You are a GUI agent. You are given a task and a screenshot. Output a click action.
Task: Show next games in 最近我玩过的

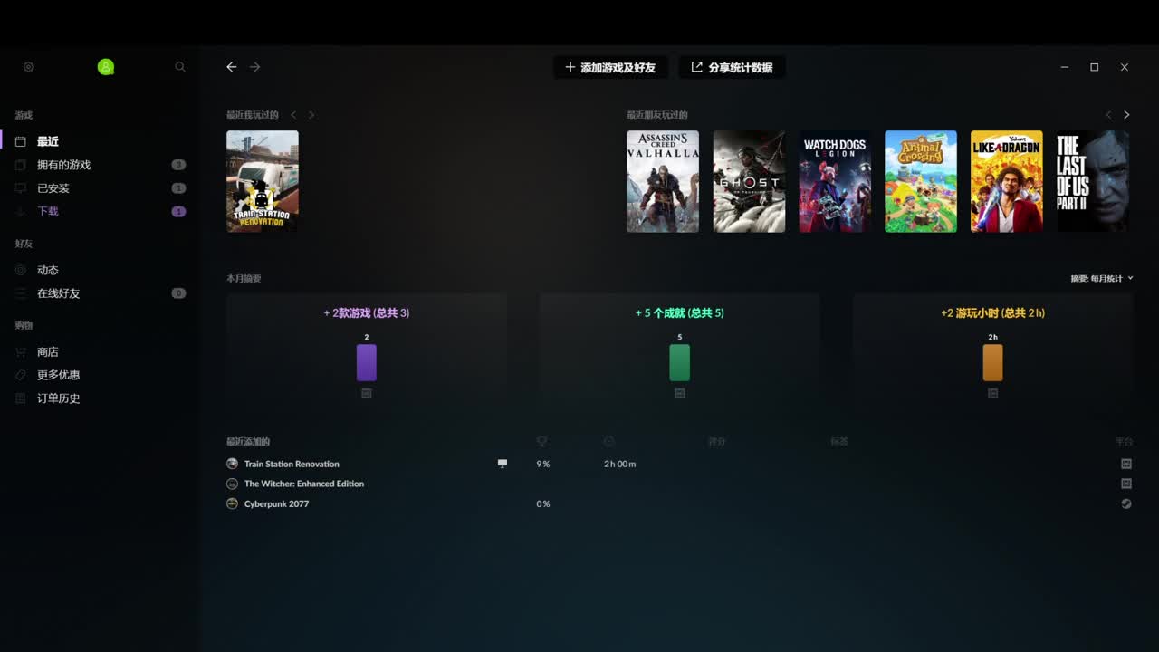311,115
